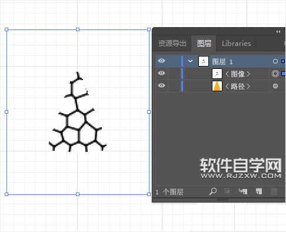Click blue selection square beside <图像>
This screenshot has height=232, width=286.
click(x=284, y=74)
